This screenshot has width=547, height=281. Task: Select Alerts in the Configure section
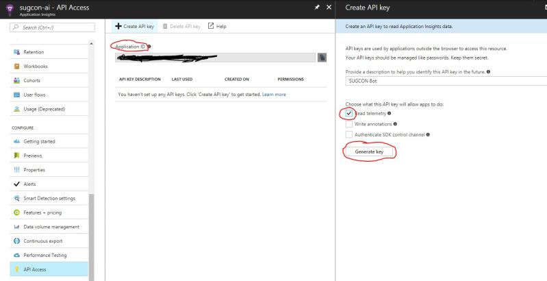(29, 184)
